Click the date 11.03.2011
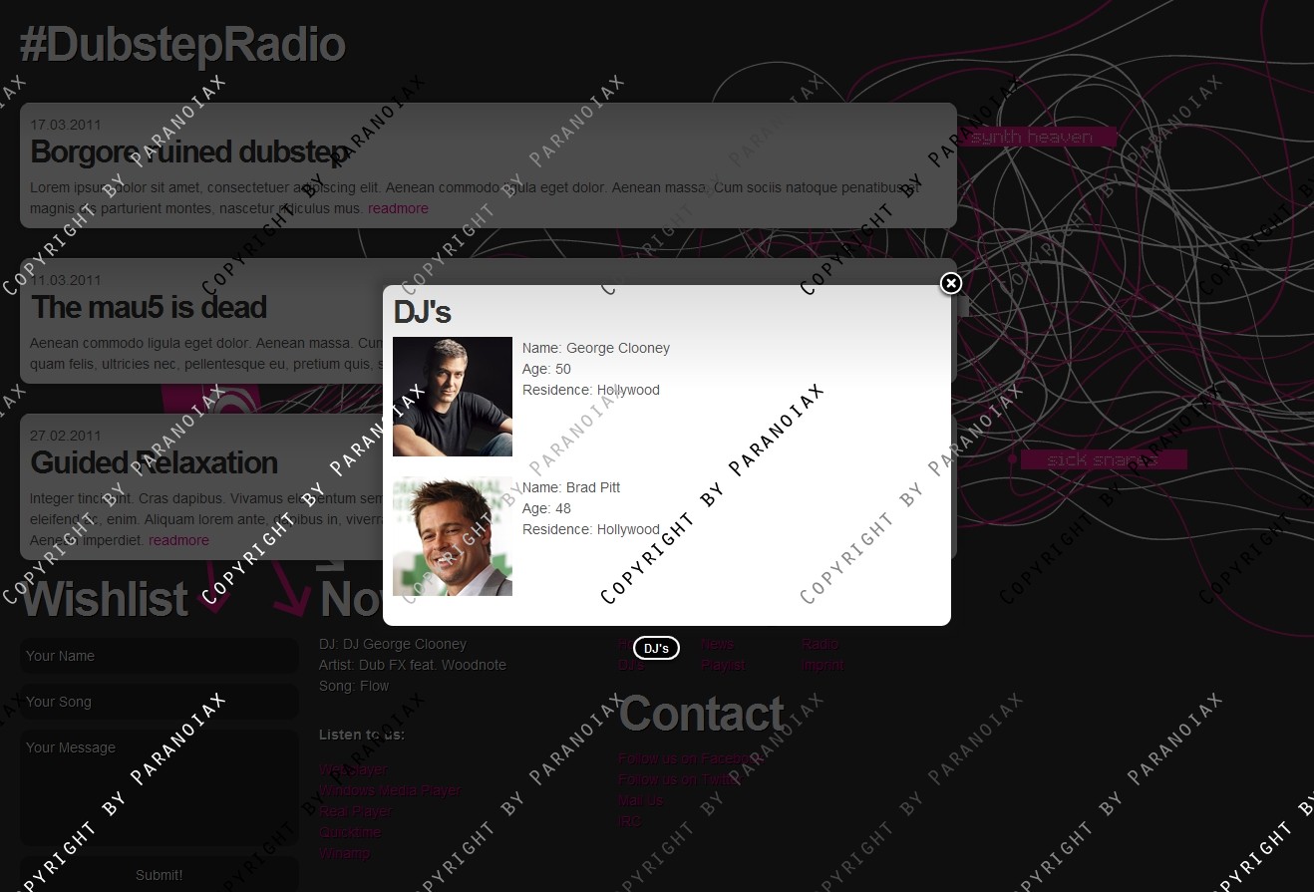The height and width of the screenshot is (892, 1314). 66,280
